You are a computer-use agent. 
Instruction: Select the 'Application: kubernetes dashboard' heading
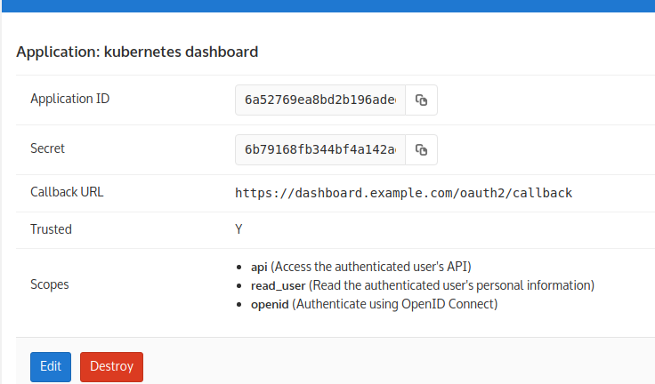coord(137,52)
